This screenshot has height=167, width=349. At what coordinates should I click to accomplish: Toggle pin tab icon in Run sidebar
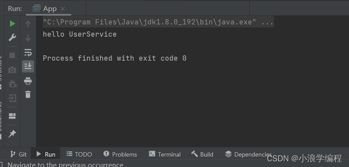pos(12,134)
